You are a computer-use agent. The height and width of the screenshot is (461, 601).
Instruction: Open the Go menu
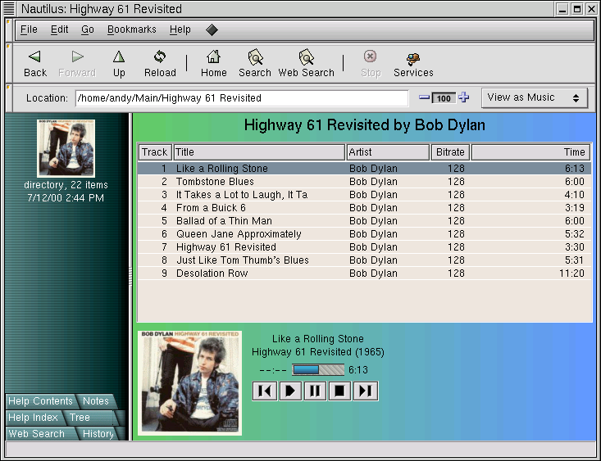coord(88,29)
